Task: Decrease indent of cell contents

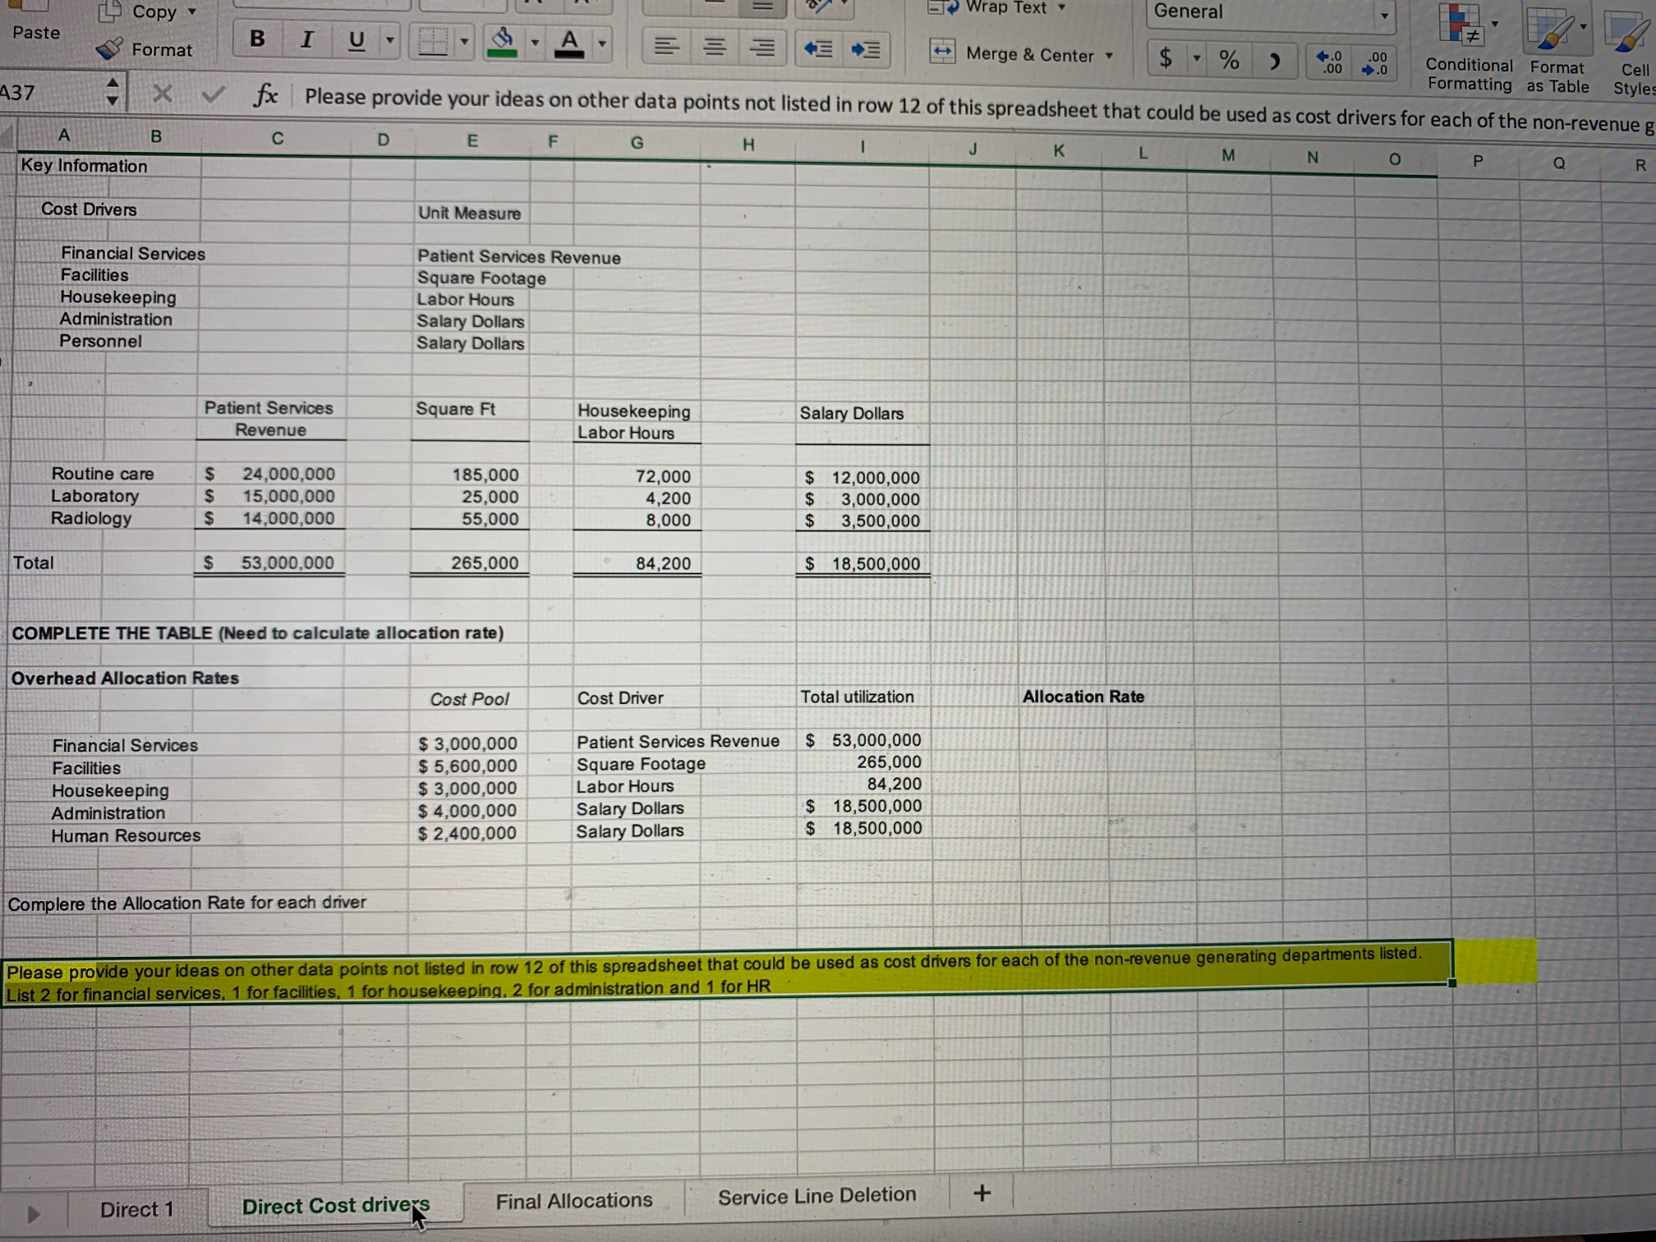Action: pyautogui.click(x=818, y=49)
